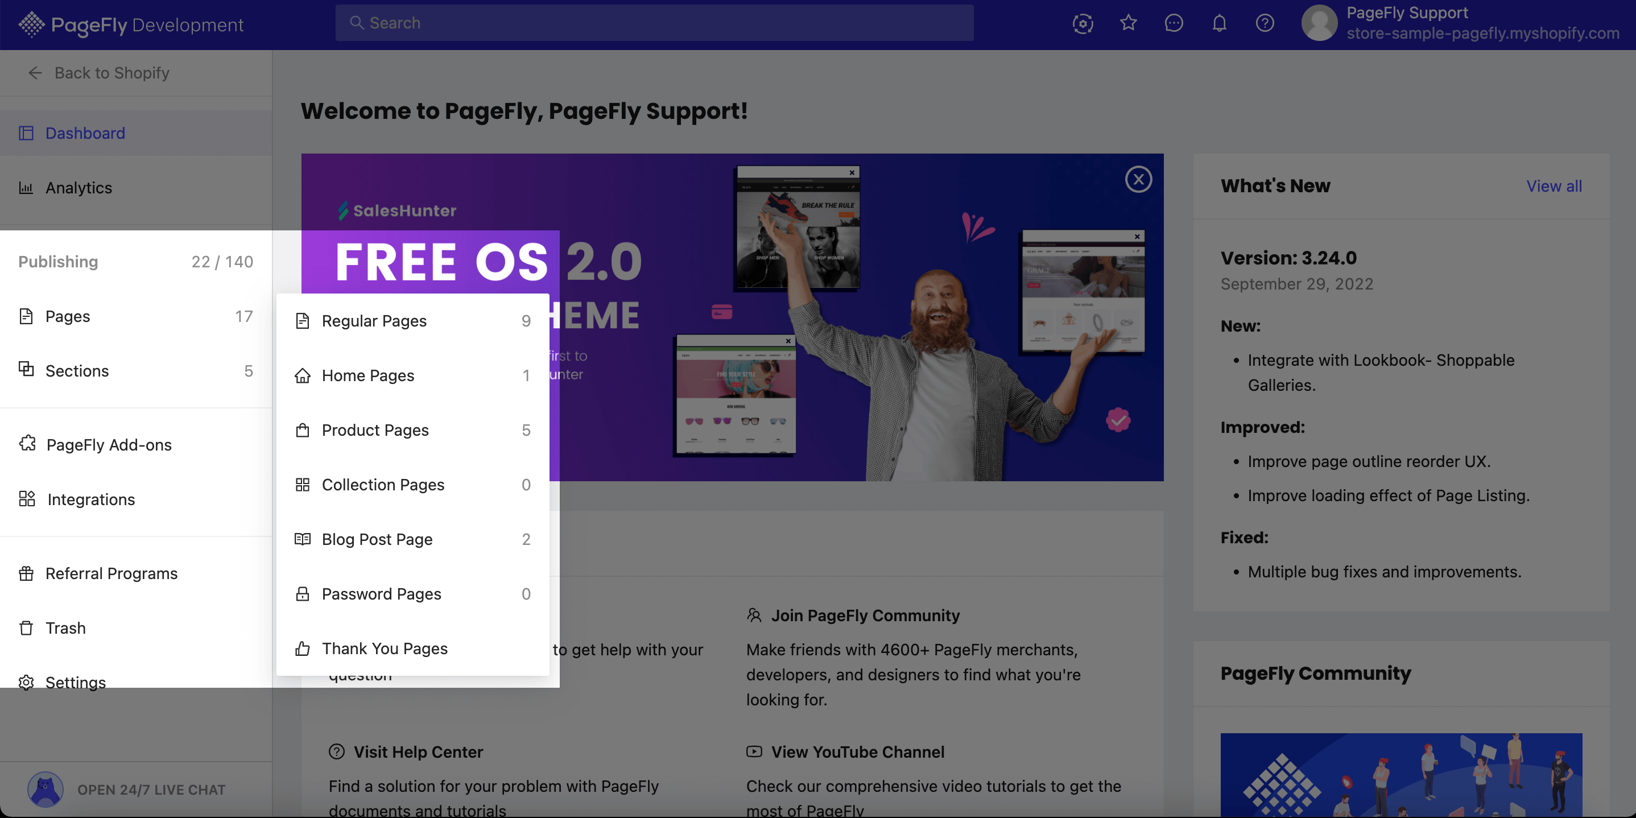The height and width of the screenshot is (818, 1636).
Task: Select Password Pages submenu entry
Action: (x=413, y=594)
